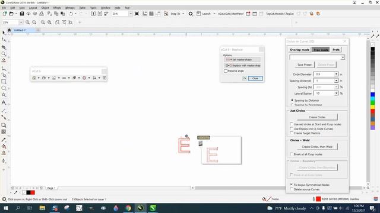
Task: Open the preset dropdown in Circles panel
Action: point(343,57)
